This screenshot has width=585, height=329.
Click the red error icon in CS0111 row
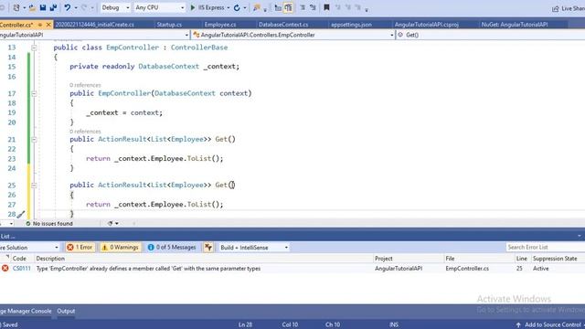click(x=5, y=268)
